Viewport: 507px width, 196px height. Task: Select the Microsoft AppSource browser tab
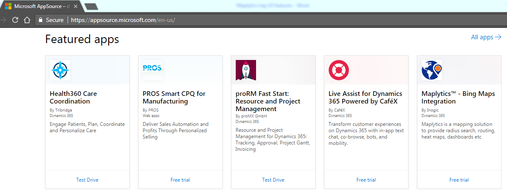pyautogui.click(x=41, y=6)
